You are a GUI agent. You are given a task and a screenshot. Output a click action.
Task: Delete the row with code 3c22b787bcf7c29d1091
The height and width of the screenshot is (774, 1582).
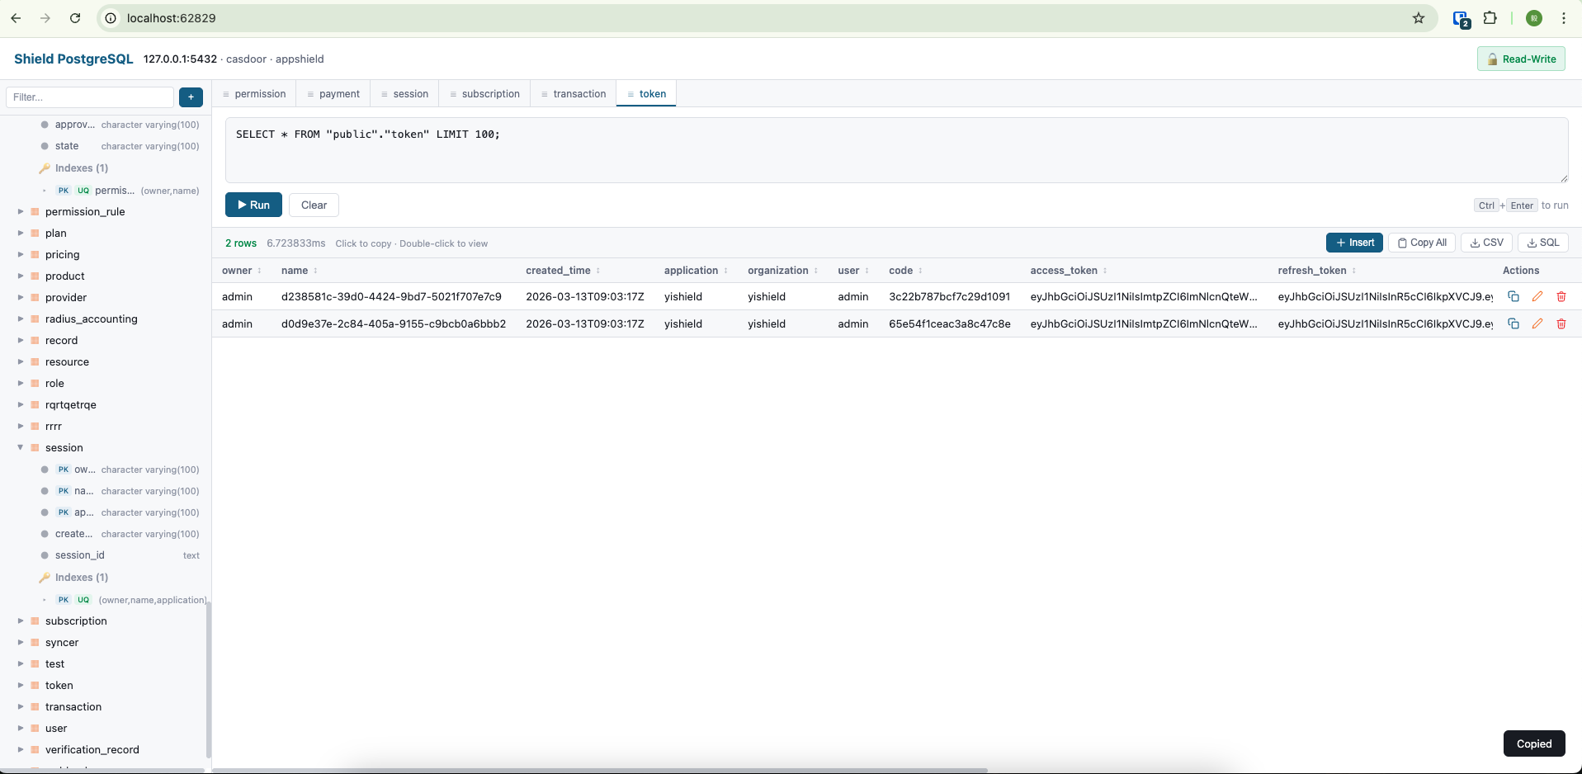1561,296
